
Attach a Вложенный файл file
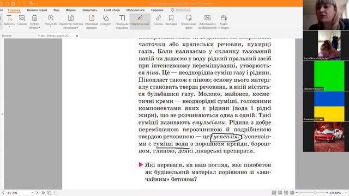pos(189,22)
